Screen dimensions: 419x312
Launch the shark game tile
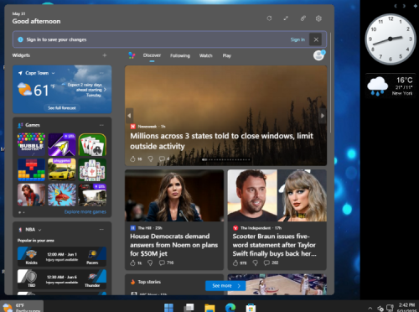tap(62, 195)
